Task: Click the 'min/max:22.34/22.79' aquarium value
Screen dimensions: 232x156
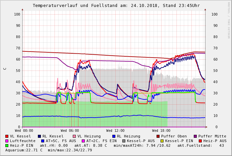Action: [x=70, y=150]
